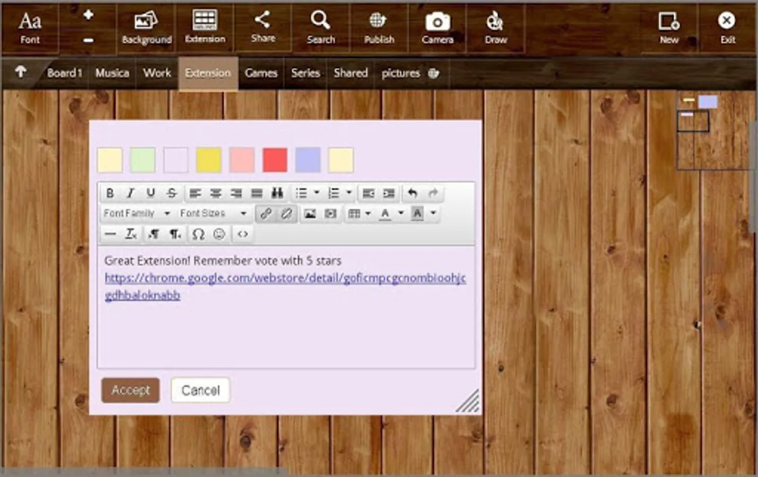Click the up arrow beside Board1

click(x=21, y=72)
